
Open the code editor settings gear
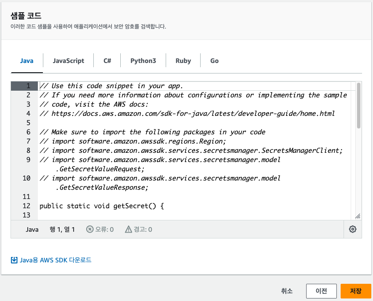(352, 229)
